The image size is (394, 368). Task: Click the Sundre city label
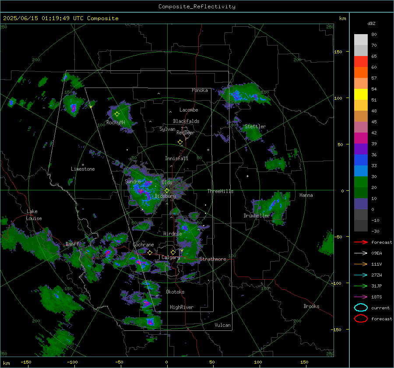point(133,181)
